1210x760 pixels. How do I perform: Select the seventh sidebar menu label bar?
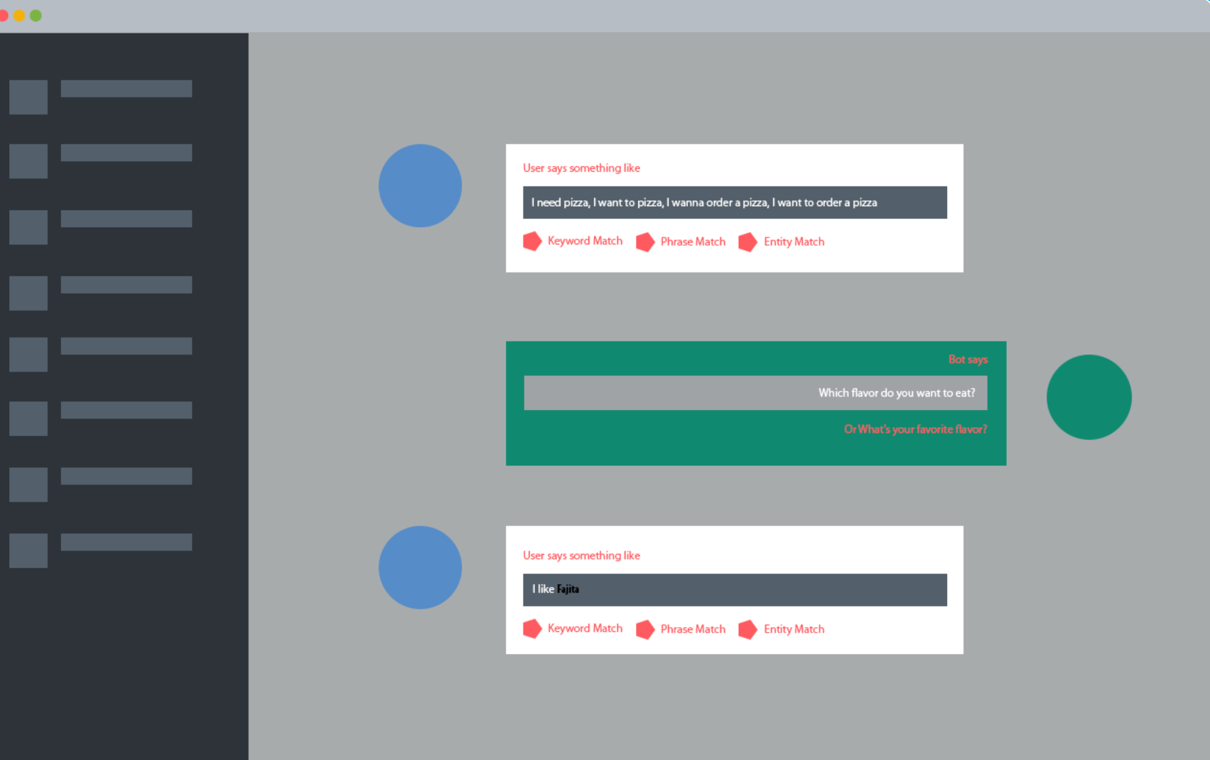click(x=126, y=476)
